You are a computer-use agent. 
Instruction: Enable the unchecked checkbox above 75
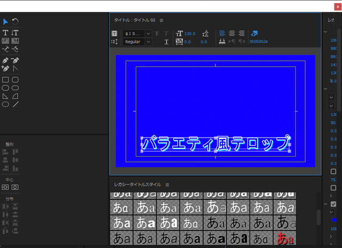pos(333,171)
